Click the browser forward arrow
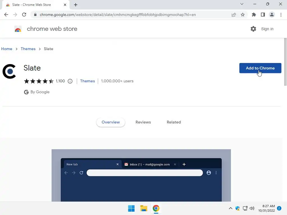 click(15, 15)
